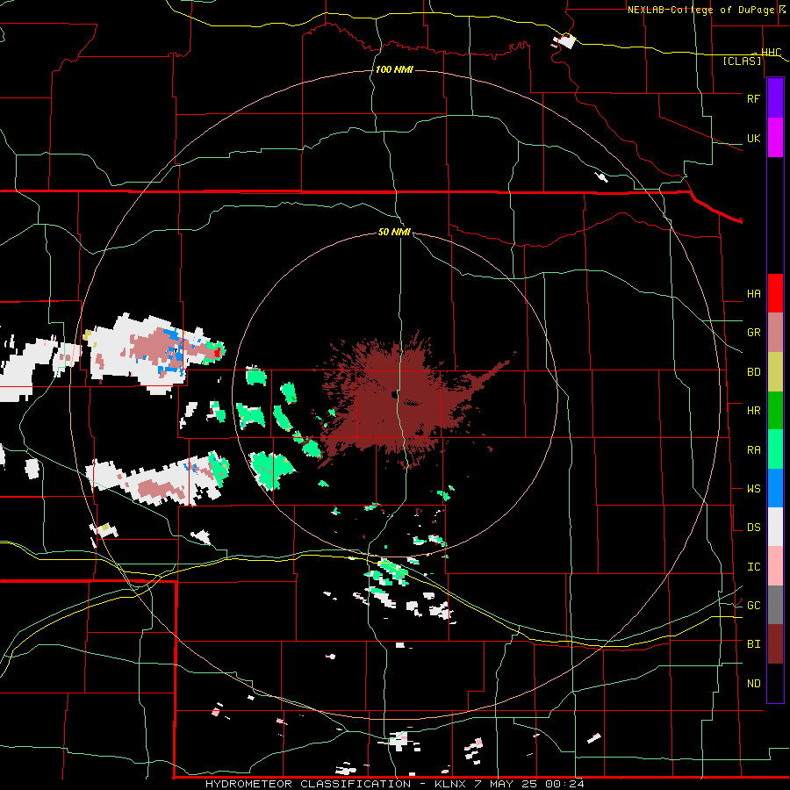Click the BD legend label

coord(753,372)
